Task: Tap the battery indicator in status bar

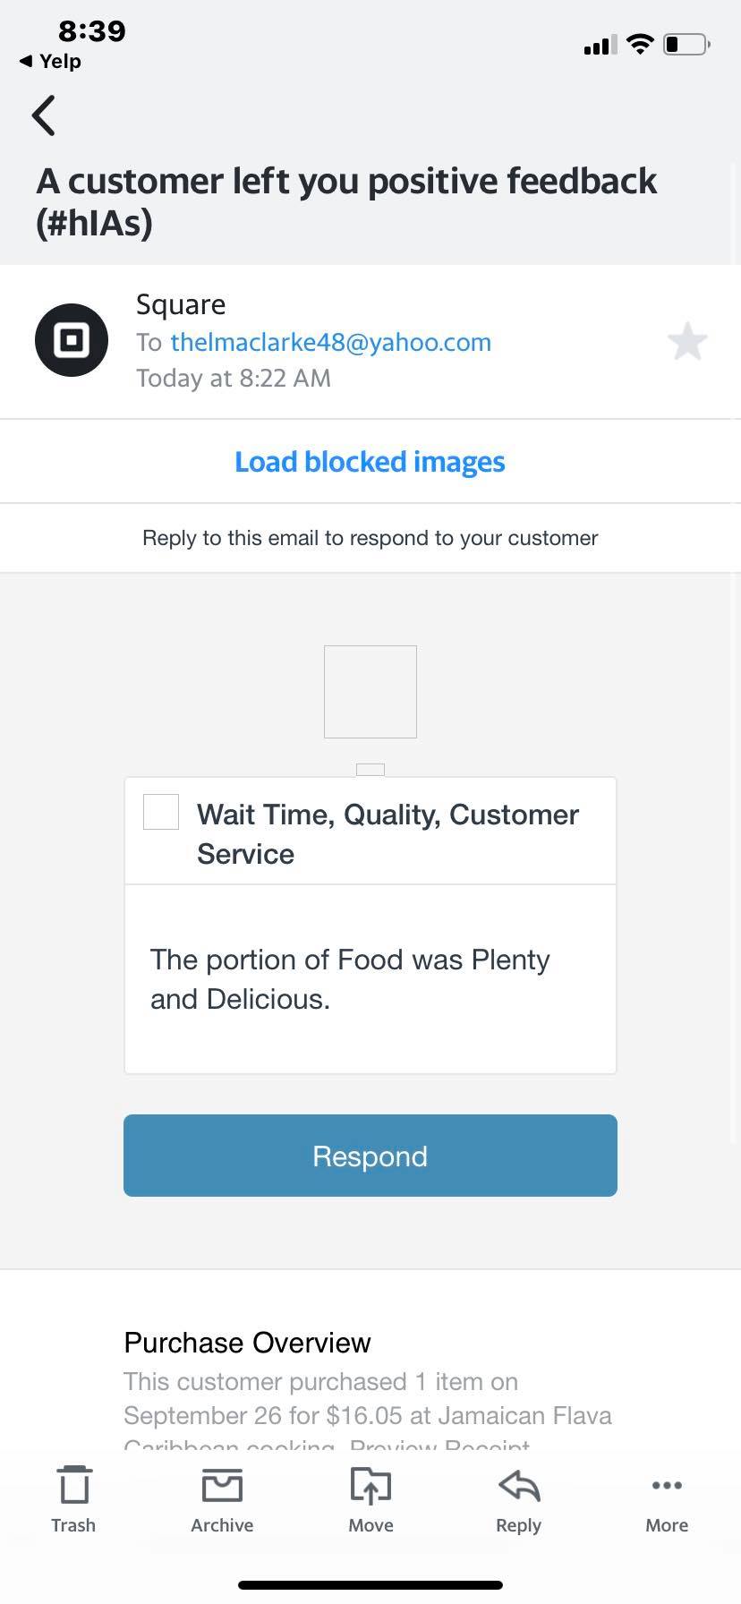Action: (x=686, y=44)
